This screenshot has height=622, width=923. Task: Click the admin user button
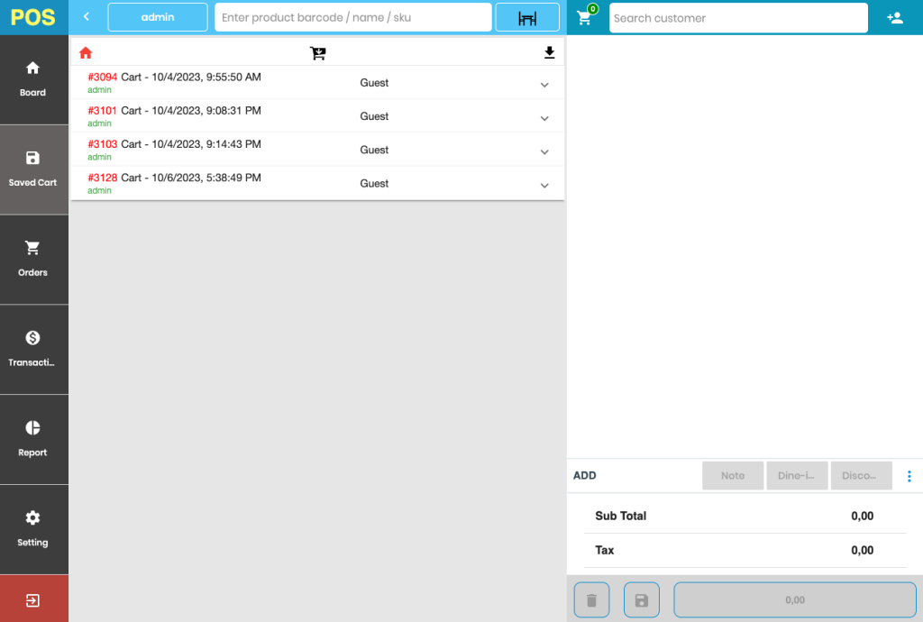coord(158,17)
